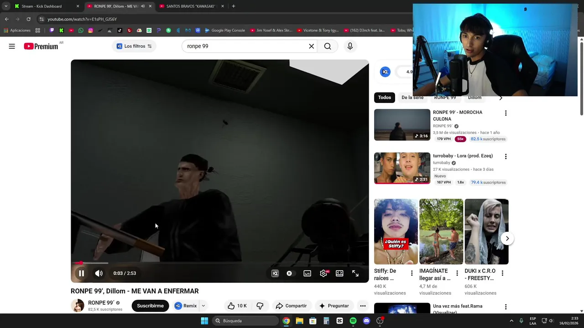Open Instagram bookmark icon
The height and width of the screenshot is (328, 584).
click(x=90, y=31)
